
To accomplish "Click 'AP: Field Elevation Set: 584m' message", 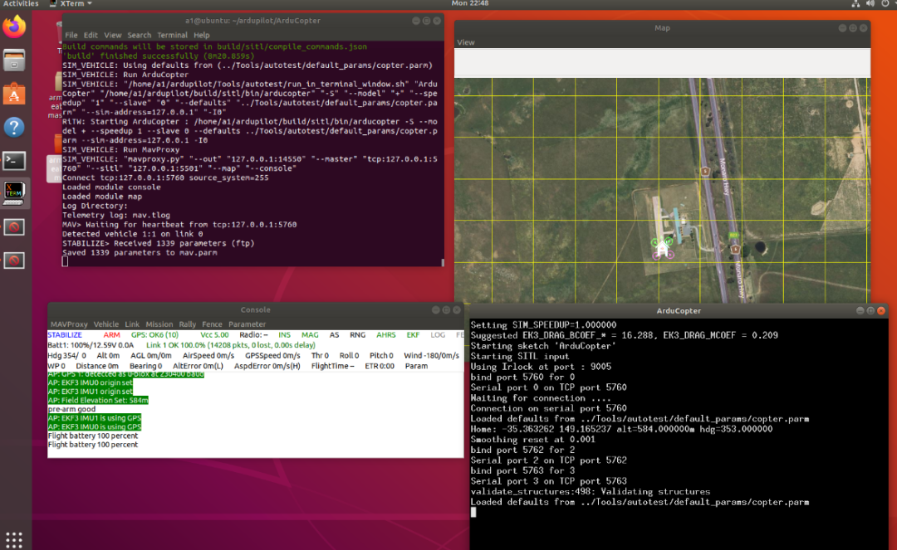I will click(x=98, y=401).
